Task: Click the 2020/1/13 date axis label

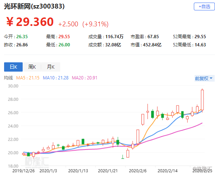Action: coord(78,171)
